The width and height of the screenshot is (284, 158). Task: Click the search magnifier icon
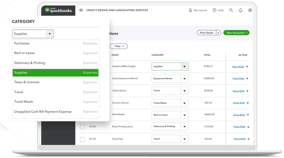click(x=231, y=10)
